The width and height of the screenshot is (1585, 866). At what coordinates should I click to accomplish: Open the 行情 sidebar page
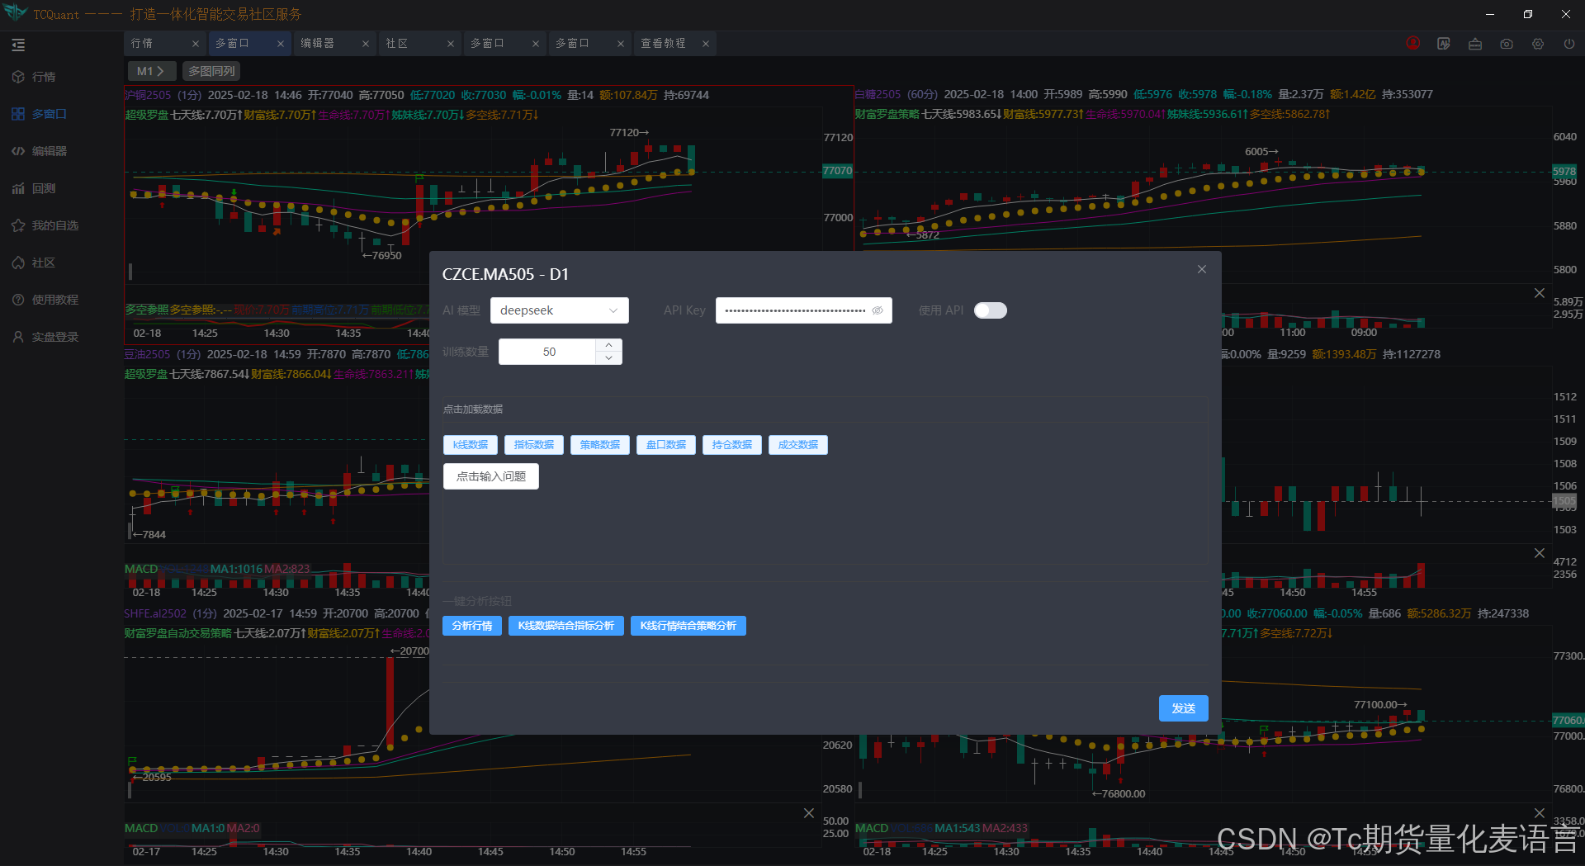coord(34,77)
